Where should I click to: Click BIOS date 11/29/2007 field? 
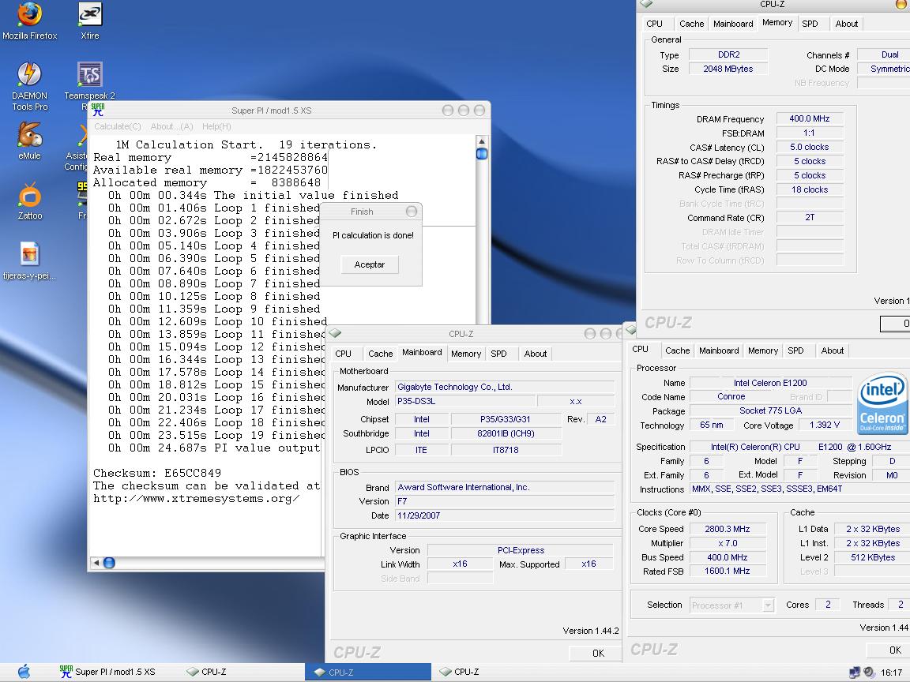click(x=504, y=515)
